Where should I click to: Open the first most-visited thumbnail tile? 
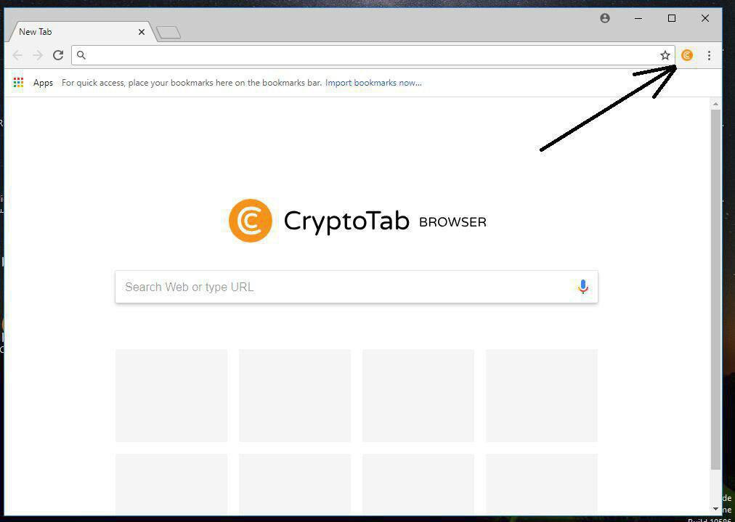click(171, 396)
